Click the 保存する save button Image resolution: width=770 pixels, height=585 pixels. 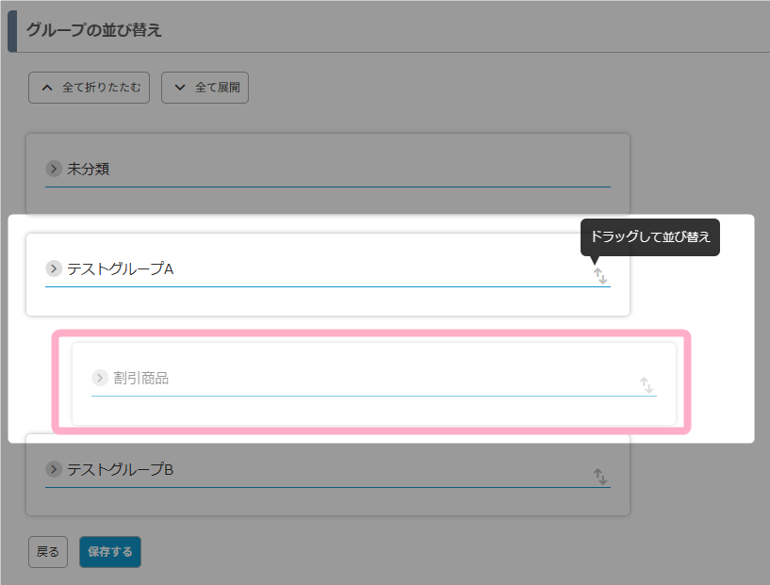110,552
